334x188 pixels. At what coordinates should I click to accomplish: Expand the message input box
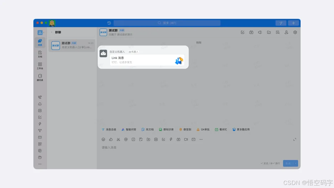coord(295,139)
